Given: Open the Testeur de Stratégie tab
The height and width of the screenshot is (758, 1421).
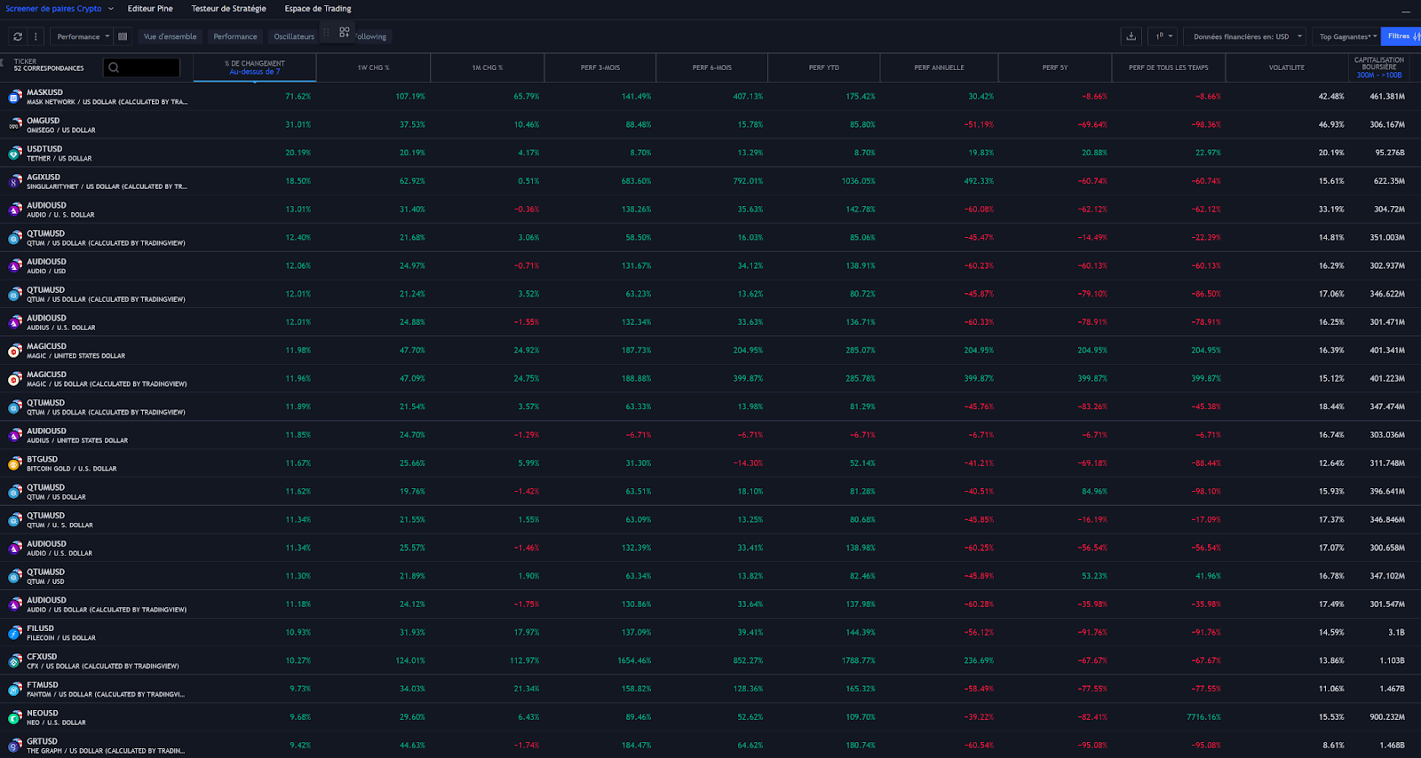Looking at the screenshot, I should [x=229, y=9].
